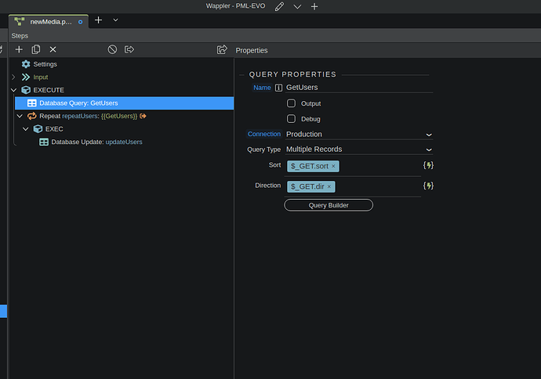Image resolution: width=541 pixels, height=379 pixels.
Task: Click the Name label link
Action: pyautogui.click(x=262, y=88)
